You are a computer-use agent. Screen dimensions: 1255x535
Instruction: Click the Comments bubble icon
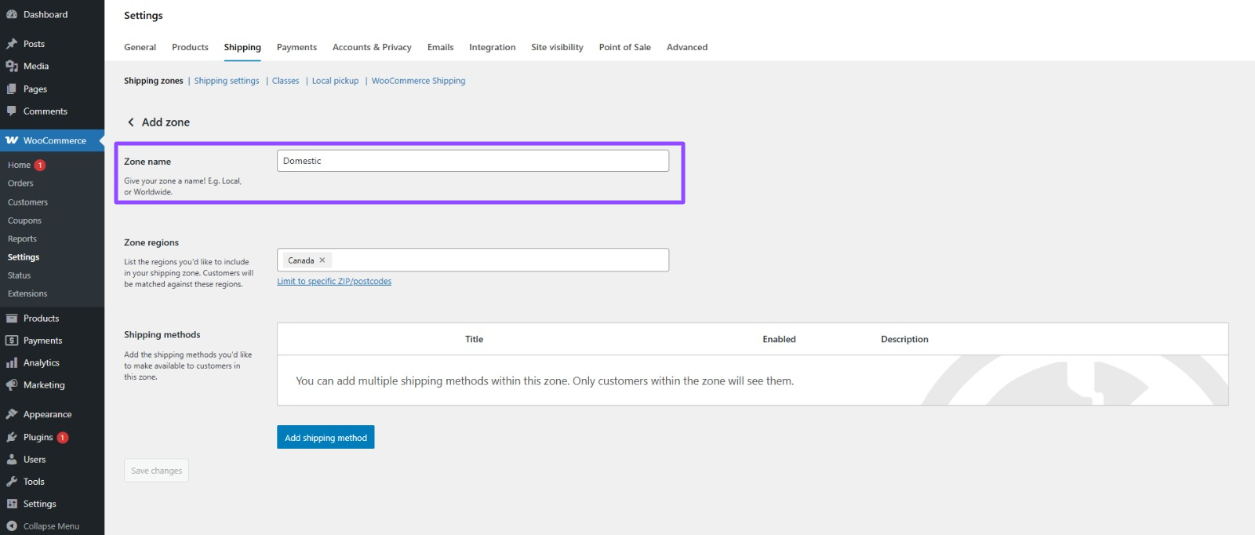[x=12, y=111]
